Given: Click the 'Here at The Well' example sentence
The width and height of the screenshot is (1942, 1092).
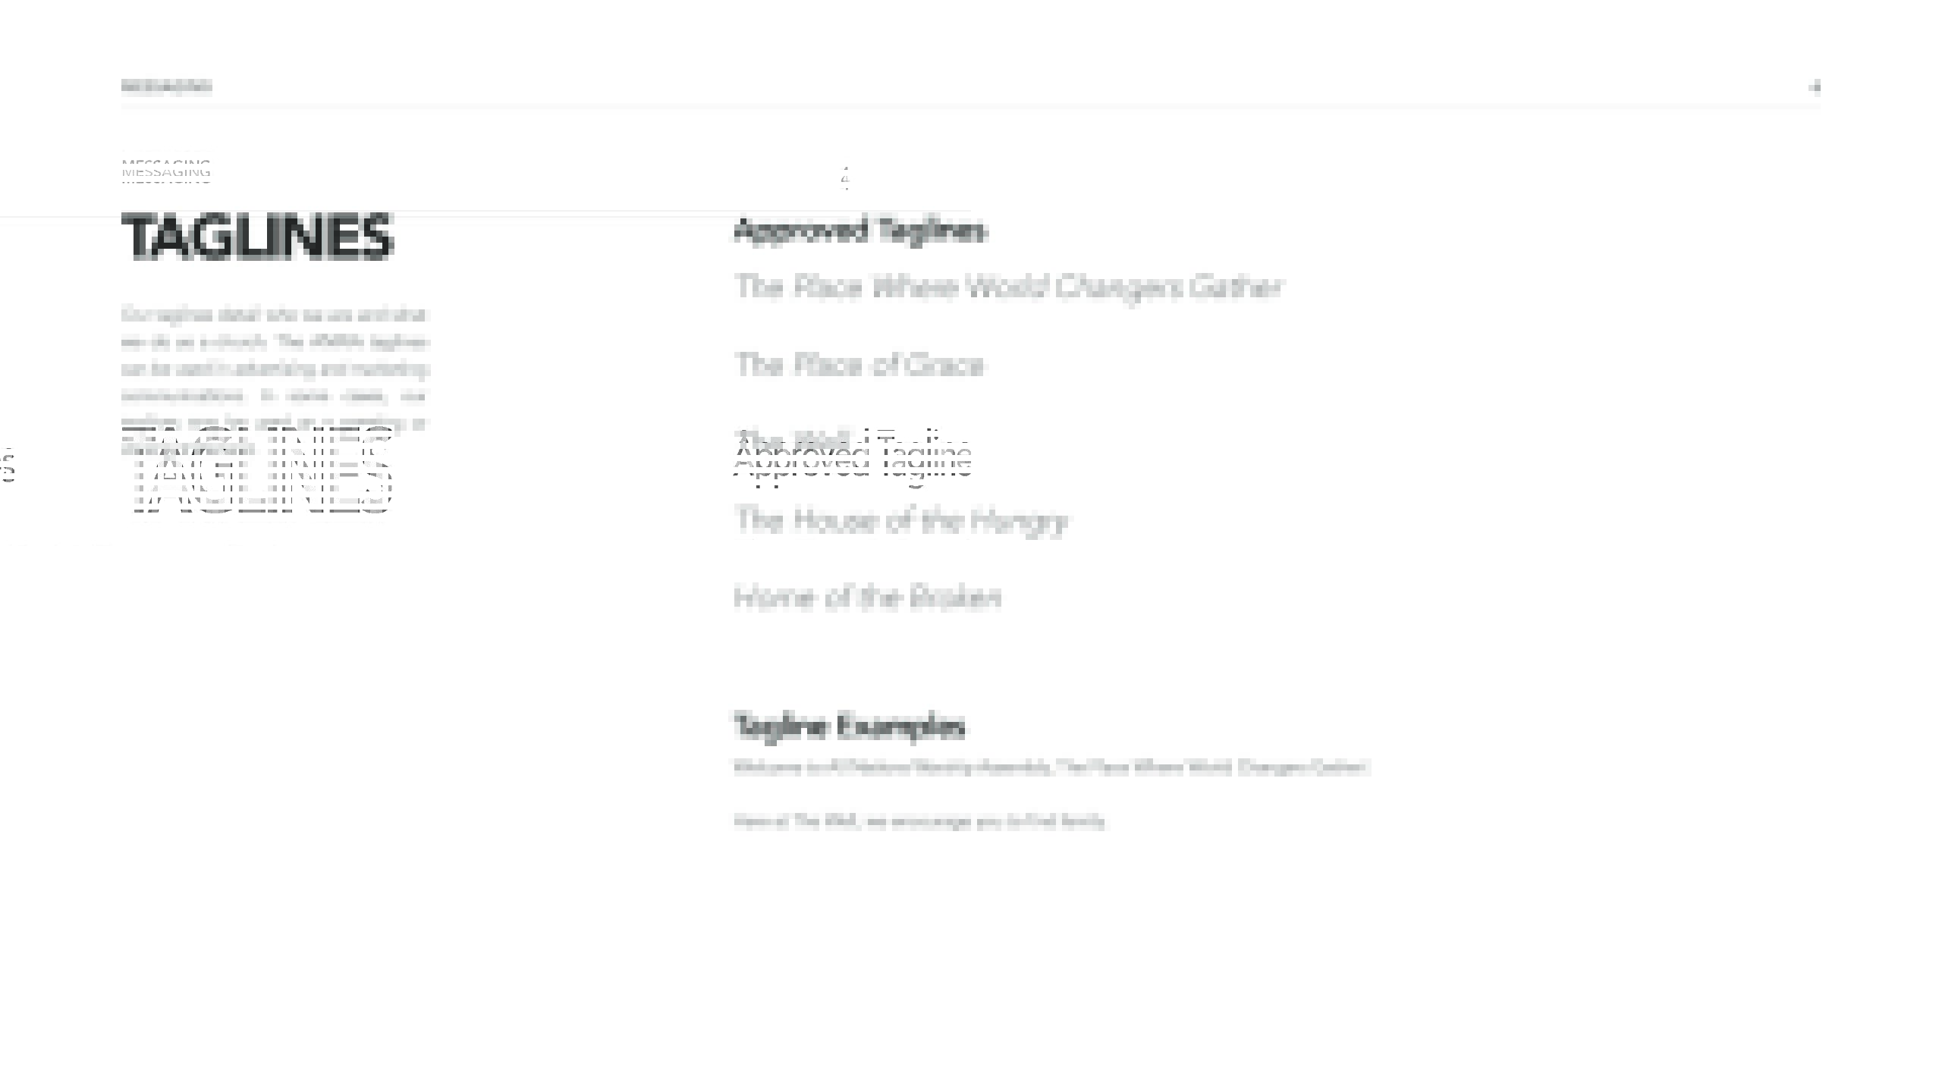Looking at the screenshot, I should 920,820.
